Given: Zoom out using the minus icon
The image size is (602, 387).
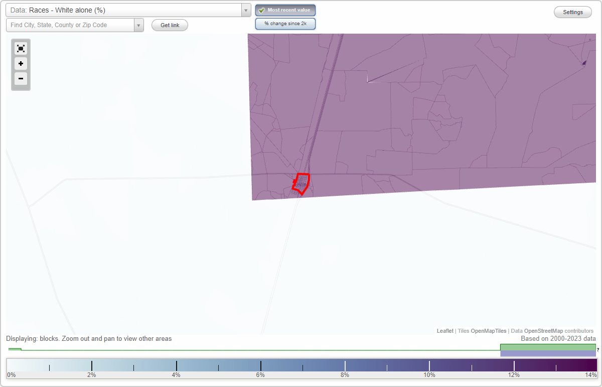Looking at the screenshot, I should [21, 79].
